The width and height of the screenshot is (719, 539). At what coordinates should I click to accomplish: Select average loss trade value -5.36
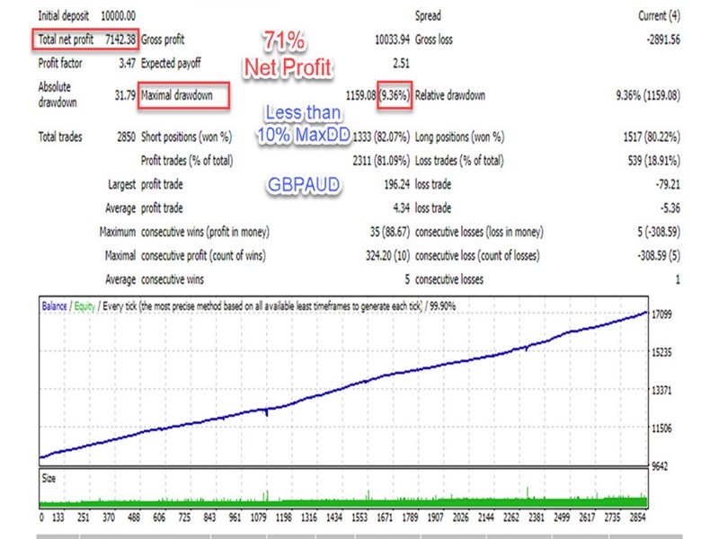coord(670,208)
